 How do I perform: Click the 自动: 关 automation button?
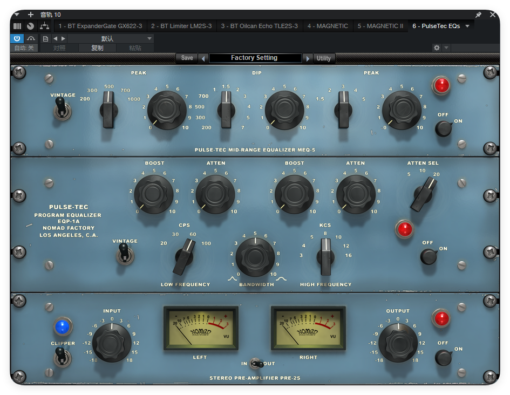(24, 48)
